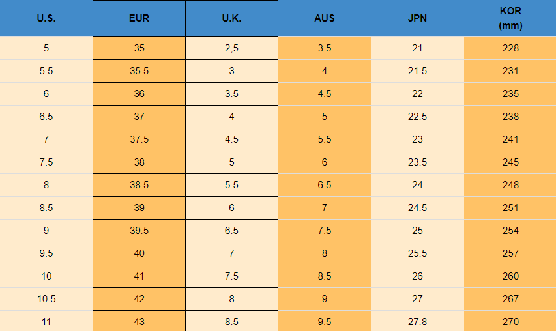Click U.S. size 7.5 cell

[x=46, y=162]
